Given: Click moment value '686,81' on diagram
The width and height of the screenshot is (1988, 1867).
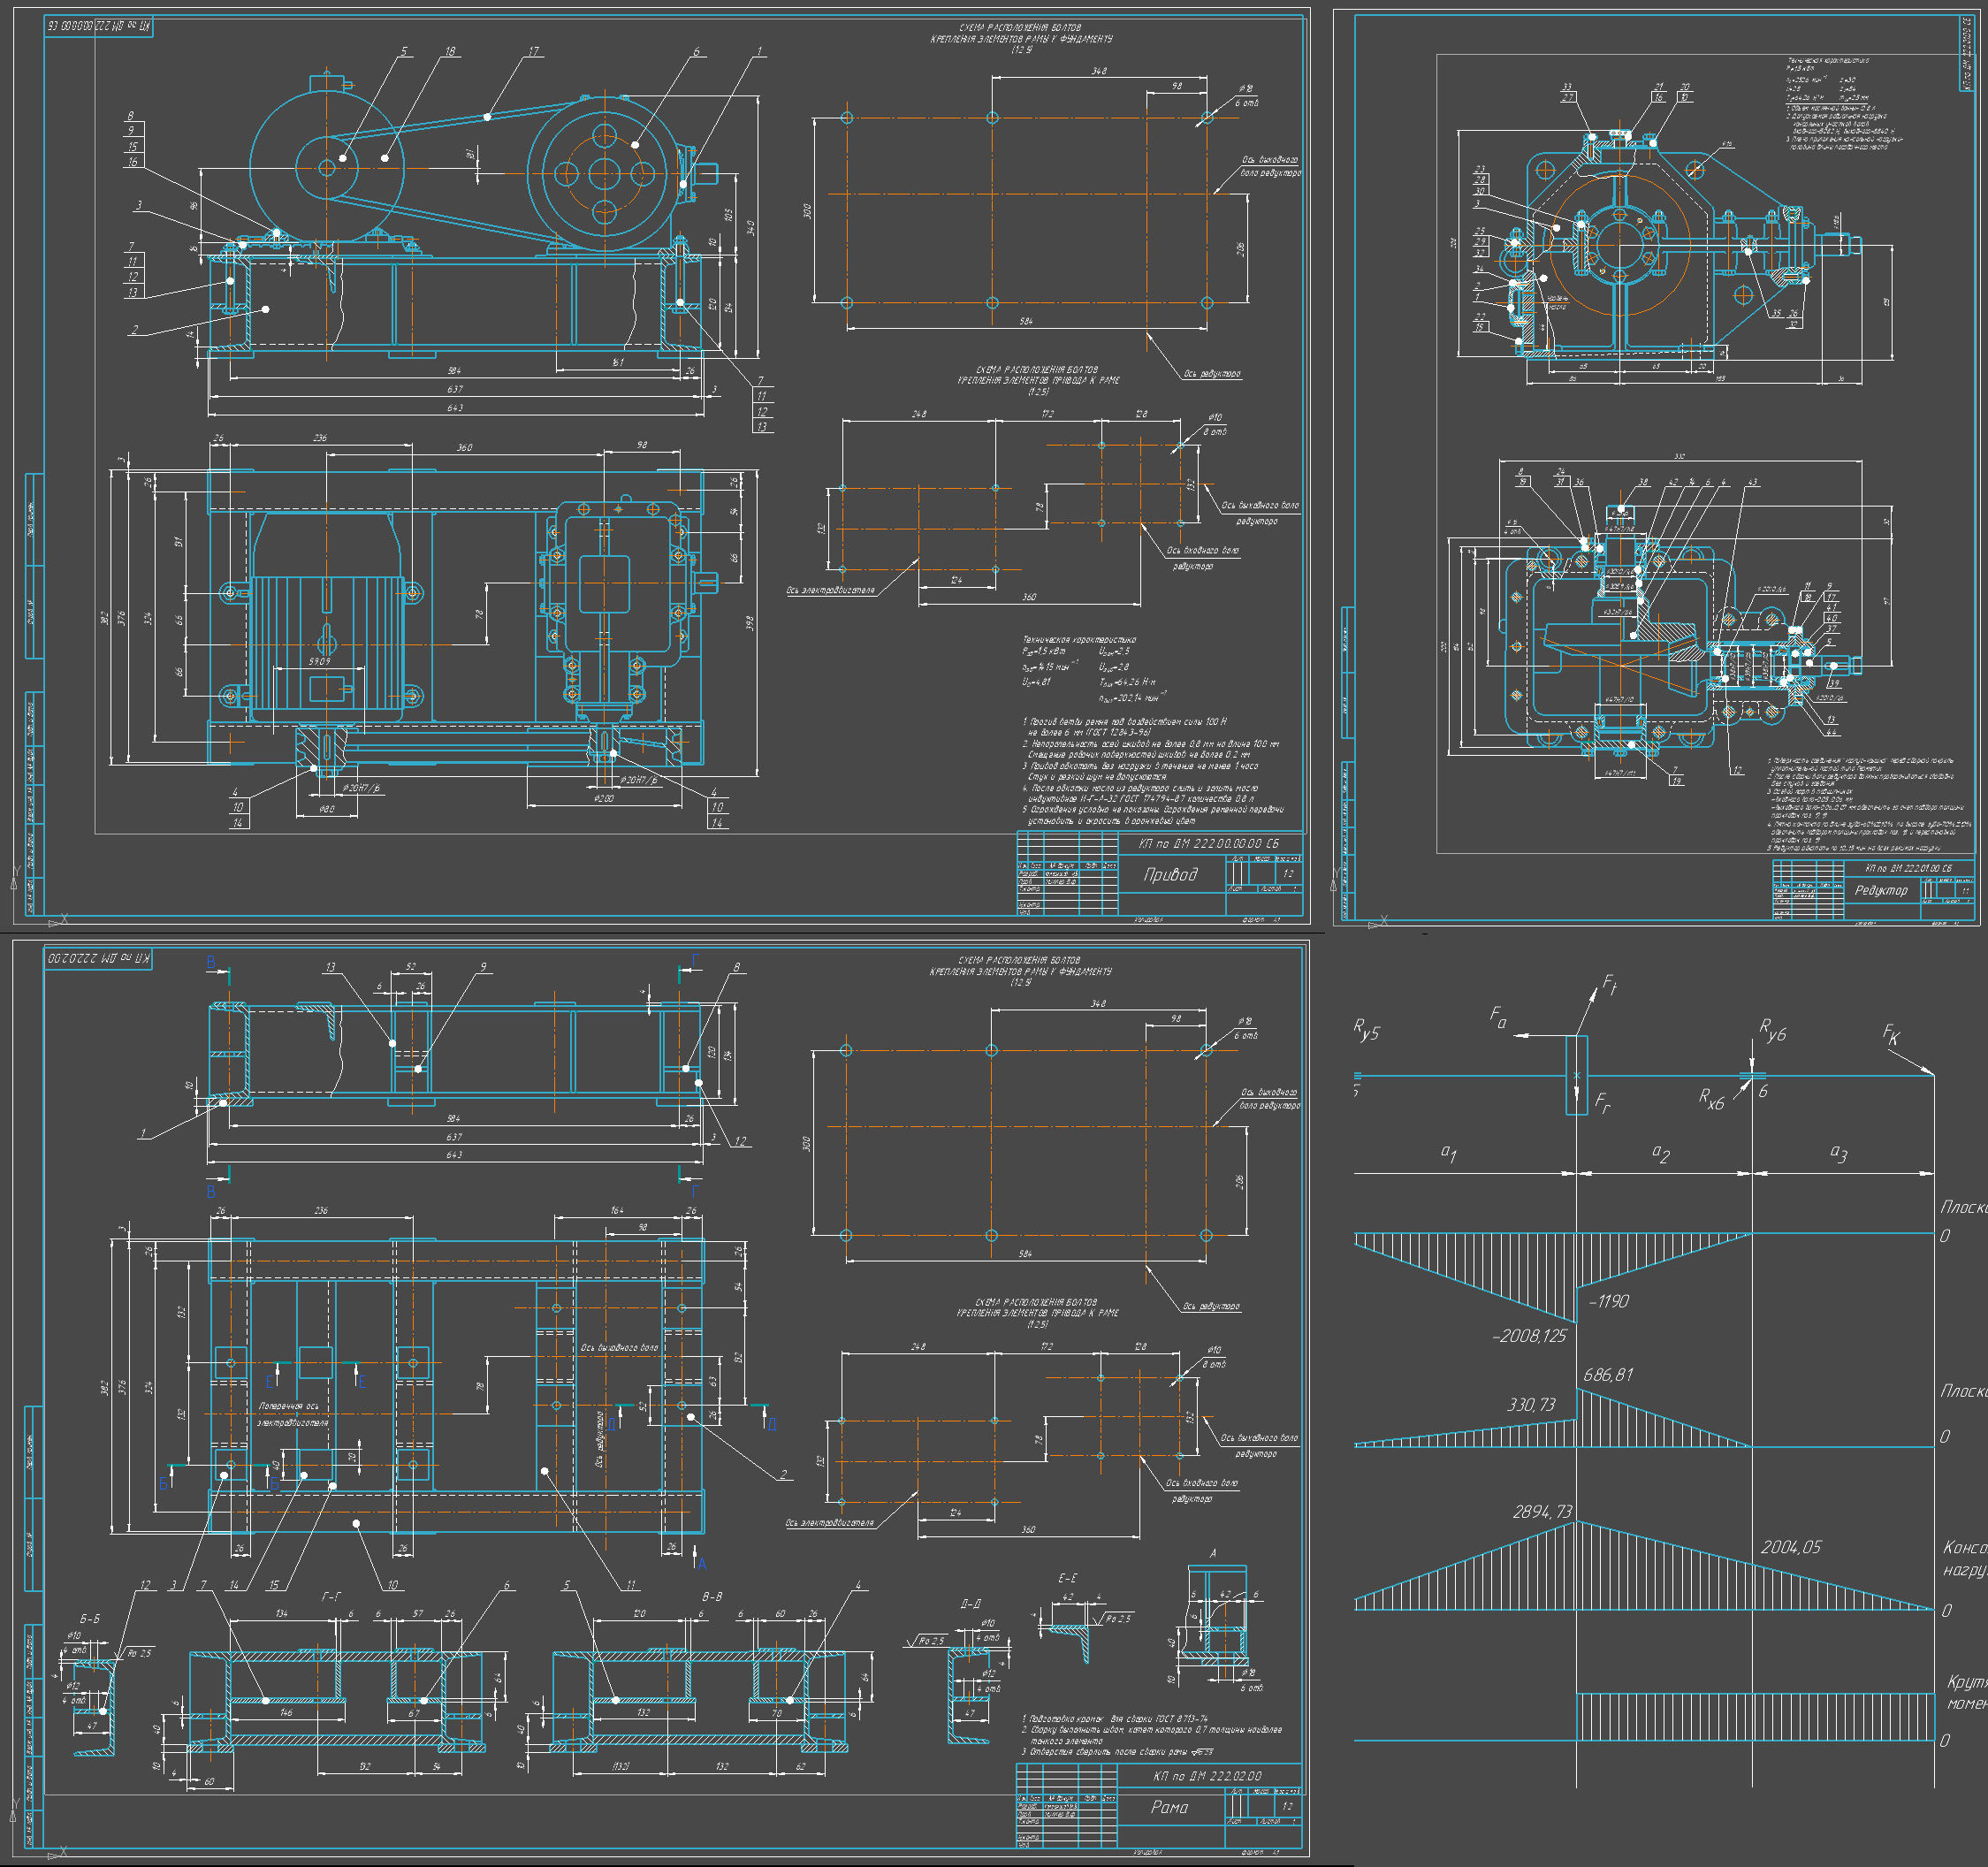Looking at the screenshot, I should coord(1608,1375).
